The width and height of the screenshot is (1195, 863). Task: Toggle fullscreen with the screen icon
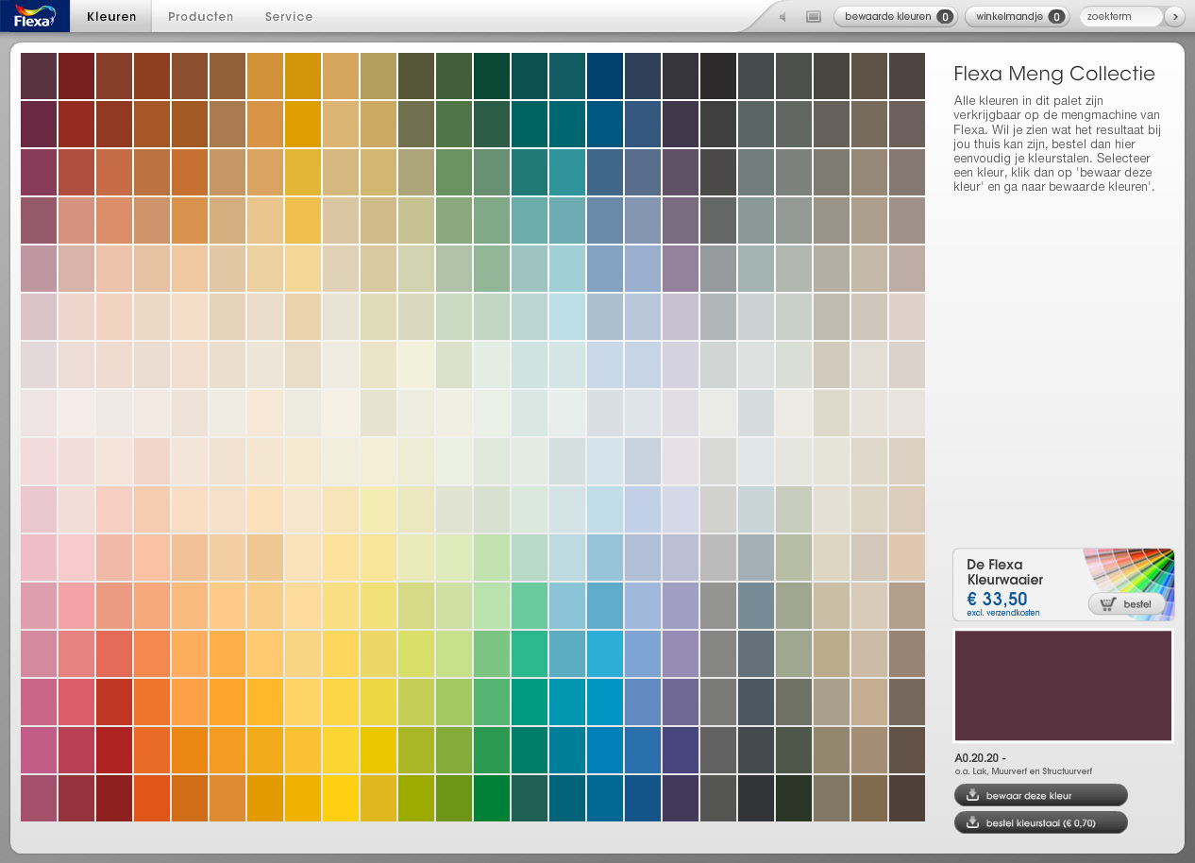(814, 16)
